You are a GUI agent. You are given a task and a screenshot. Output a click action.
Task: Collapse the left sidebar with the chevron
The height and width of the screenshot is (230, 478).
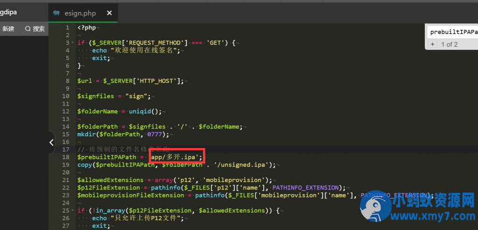[x=51, y=143]
